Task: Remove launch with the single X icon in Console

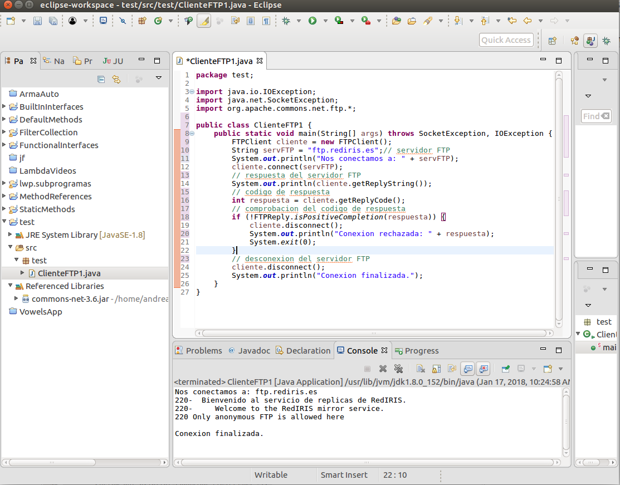Action: (383, 369)
